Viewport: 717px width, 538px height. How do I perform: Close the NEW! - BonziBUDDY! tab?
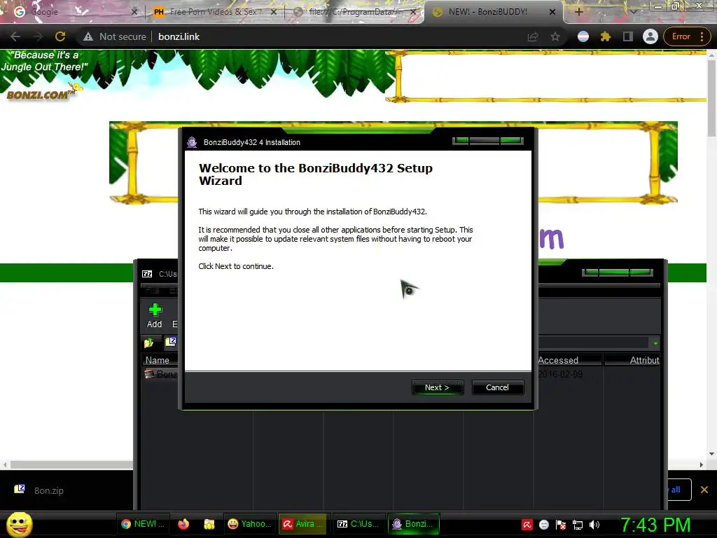tap(552, 12)
